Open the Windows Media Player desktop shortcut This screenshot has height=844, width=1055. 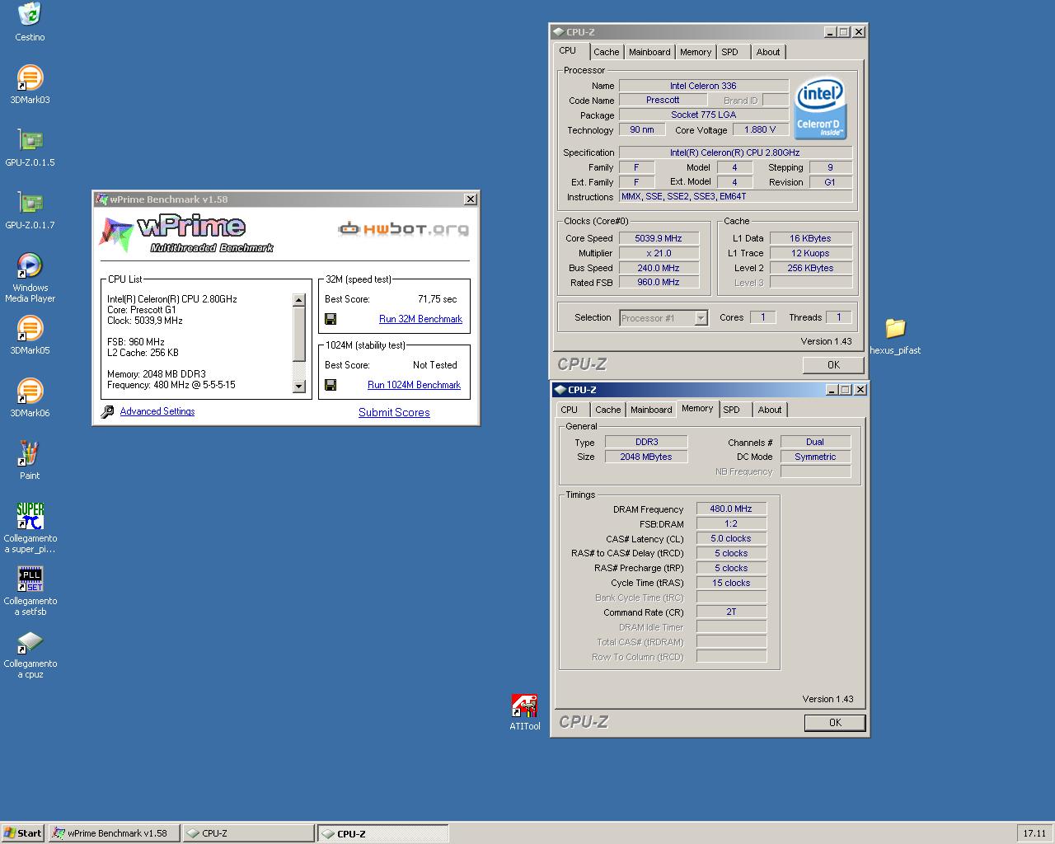(30, 265)
